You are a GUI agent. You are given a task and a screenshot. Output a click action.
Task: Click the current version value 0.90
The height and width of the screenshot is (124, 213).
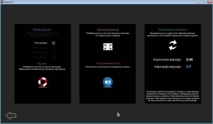click(x=190, y=60)
